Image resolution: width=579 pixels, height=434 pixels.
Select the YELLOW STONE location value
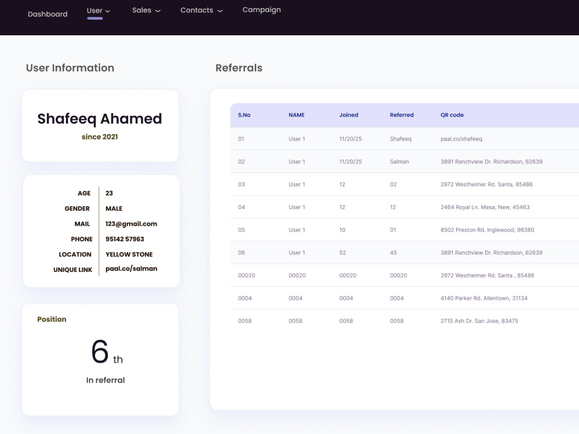129,255
